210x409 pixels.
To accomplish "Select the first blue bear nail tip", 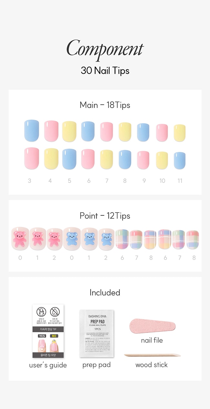I will click(72, 239).
